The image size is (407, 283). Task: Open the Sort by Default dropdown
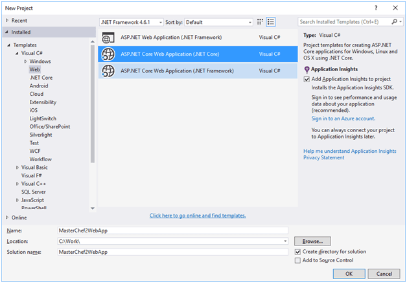click(218, 22)
